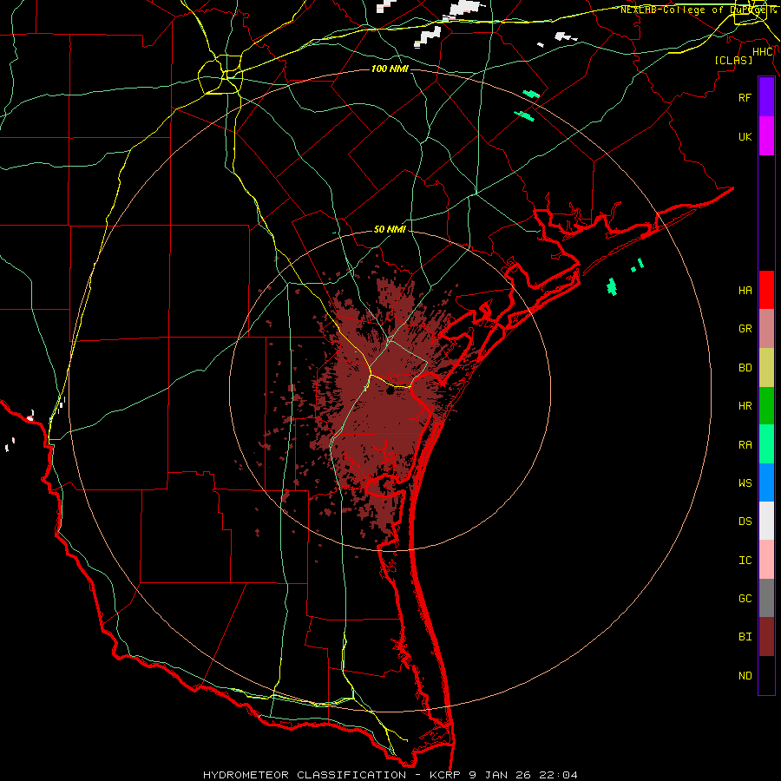
Task: Click the ND legend label
Action: tap(745, 676)
